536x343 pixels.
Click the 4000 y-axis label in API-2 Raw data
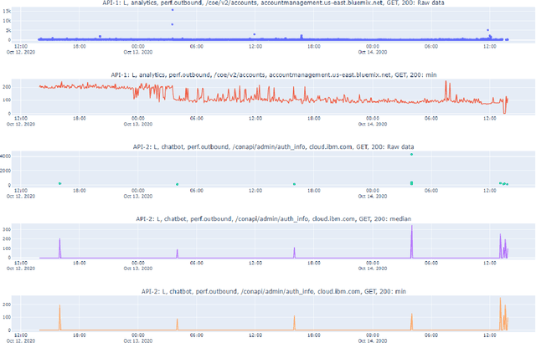[x=28, y=156]
